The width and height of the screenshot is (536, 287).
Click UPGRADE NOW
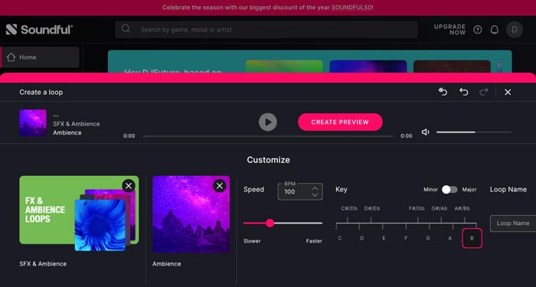449,30
